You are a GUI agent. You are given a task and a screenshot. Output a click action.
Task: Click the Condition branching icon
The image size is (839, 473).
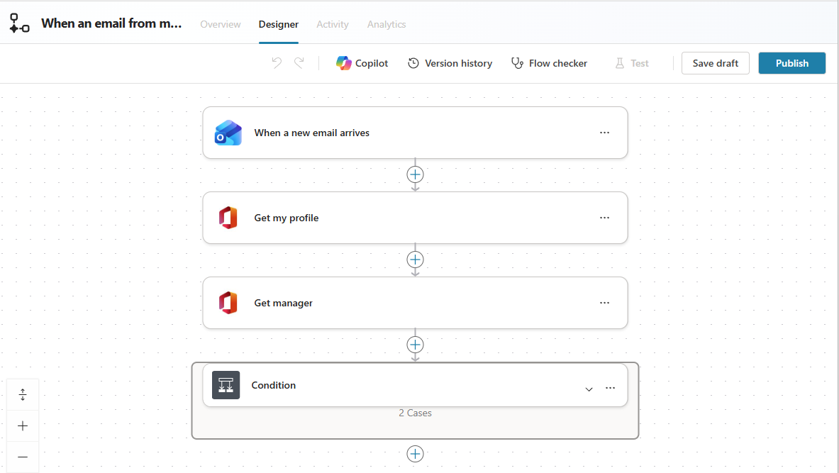[x=226, y=385]
